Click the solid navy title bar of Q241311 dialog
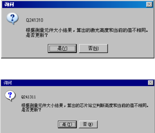The image size is (155, 133). (x=78, y=83)
